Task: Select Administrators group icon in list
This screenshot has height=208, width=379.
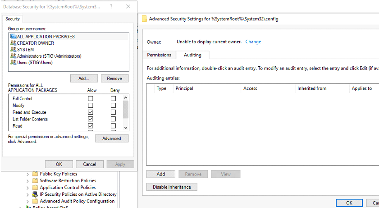Action: (x=13, y=56)
